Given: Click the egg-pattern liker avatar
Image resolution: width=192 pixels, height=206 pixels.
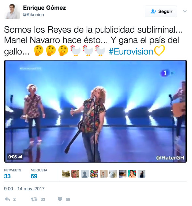Looking at the screenshot, I should [x=94, y=174].
